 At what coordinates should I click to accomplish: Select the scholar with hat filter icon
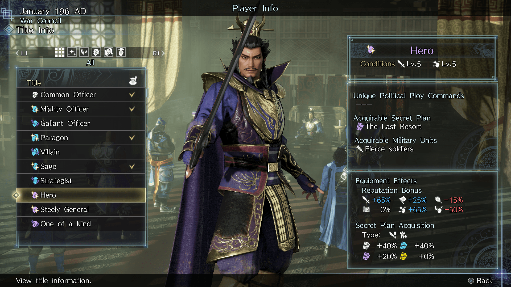click(x=121, y=52)
